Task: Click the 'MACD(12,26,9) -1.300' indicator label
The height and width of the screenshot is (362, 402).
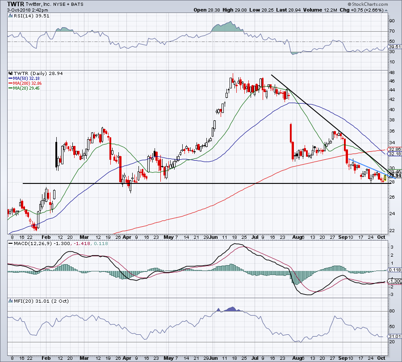Action: pos(42,243)
